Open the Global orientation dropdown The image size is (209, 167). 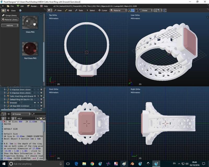point(147,10)
